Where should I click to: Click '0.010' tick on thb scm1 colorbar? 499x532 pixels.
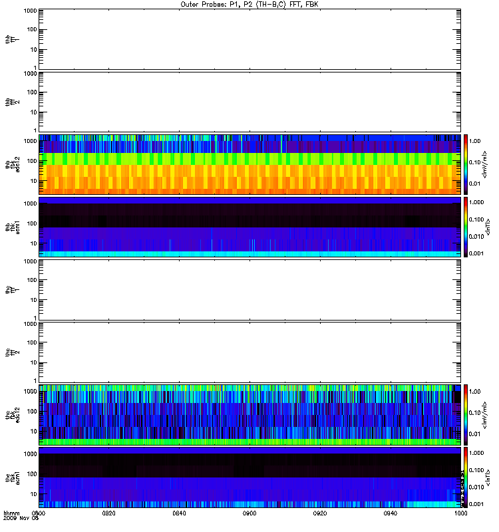(476, 237)
